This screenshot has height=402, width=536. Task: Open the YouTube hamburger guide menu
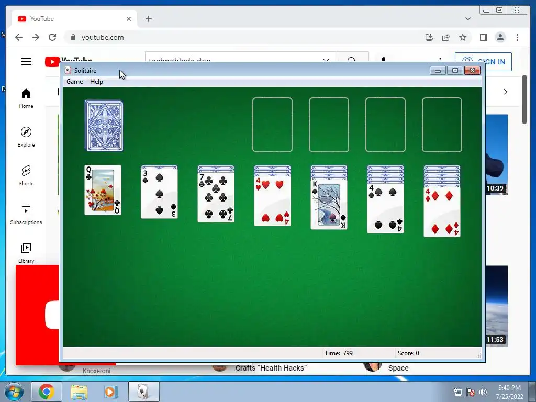[x=26, y=62]
